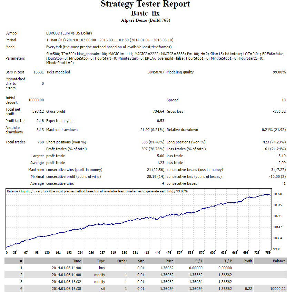
Task: Click the Balance legend label in chart
Action: 12,191
